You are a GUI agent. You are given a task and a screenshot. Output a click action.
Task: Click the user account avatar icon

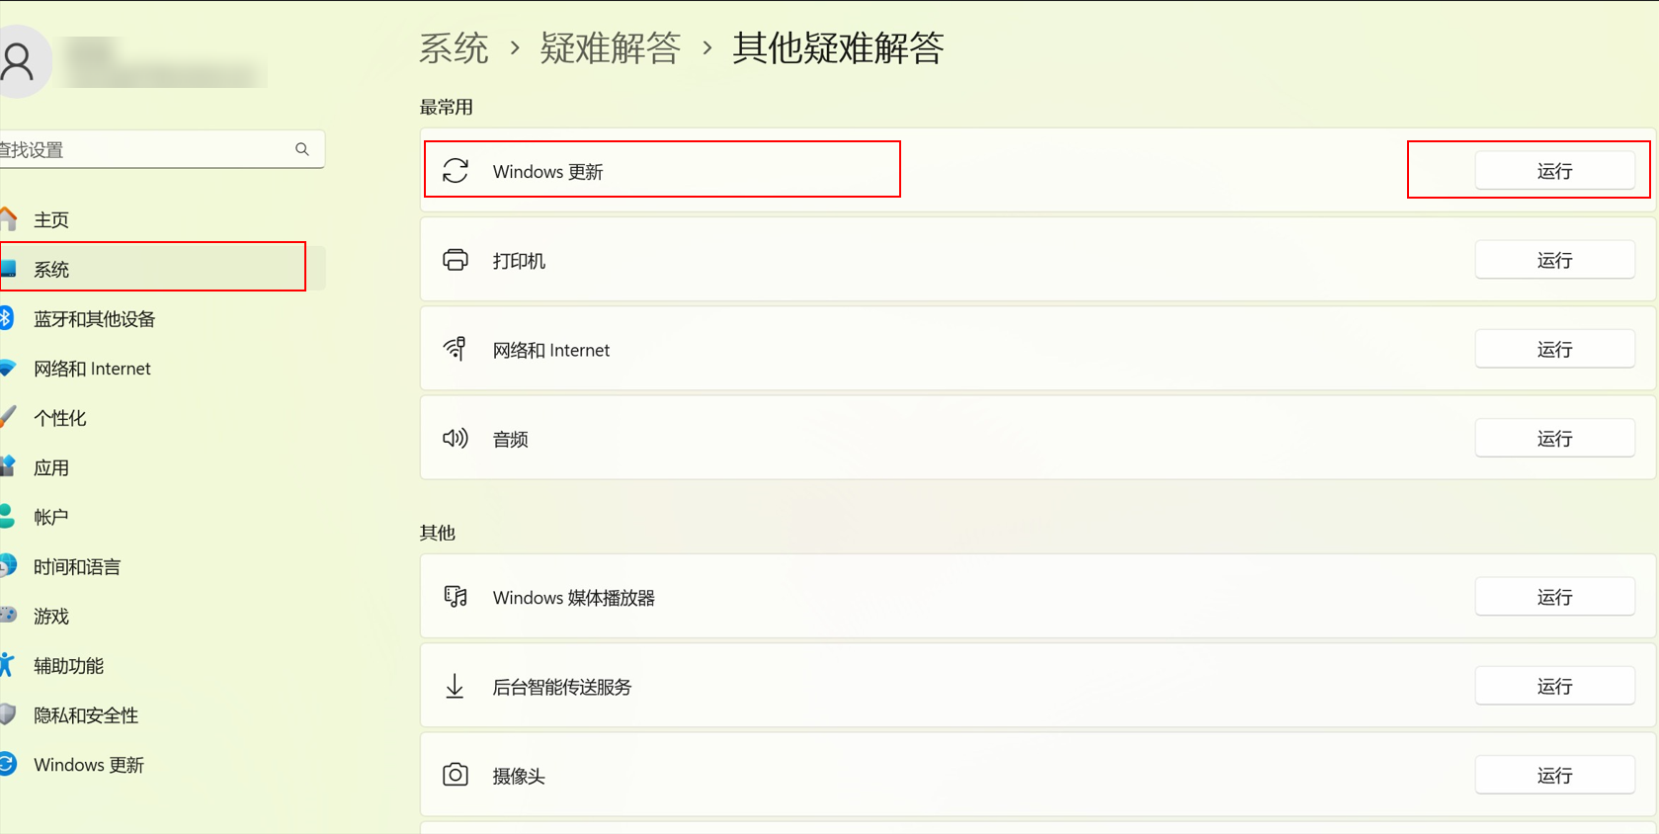18,62
